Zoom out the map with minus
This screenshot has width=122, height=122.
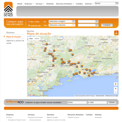[x=116, y=92]
